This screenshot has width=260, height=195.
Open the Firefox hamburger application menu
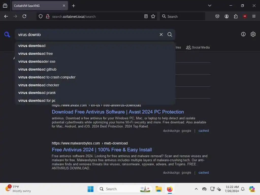[x=254, y=16]
